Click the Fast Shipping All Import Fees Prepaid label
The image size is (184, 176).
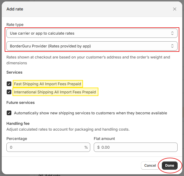pyautogui.click(x=47, y=84)
